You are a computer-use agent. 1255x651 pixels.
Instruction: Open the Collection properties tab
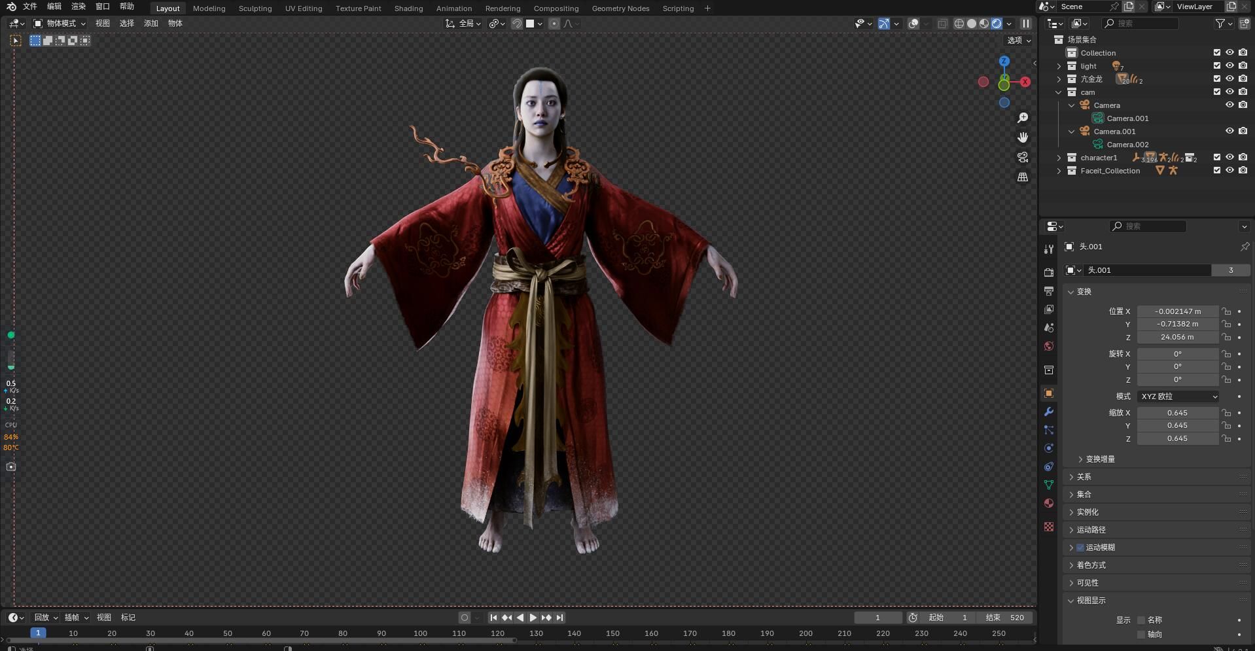1049,370
